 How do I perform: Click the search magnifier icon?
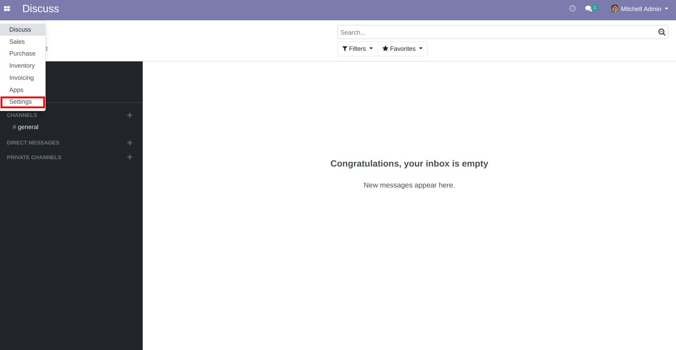[x=662, y=32]
